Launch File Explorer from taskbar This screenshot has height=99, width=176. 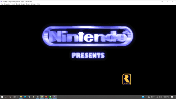[x=21, y=97]
